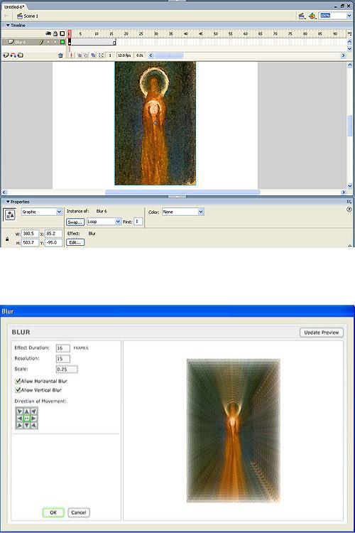Click the Effect Duration input field
Viewport: 355px width, 533px height.
[x=63, y=348]
